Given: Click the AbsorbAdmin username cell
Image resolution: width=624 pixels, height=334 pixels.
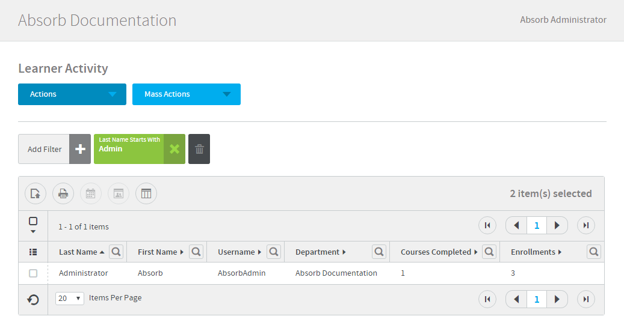Looking at the screenshot, I should 241,273.
